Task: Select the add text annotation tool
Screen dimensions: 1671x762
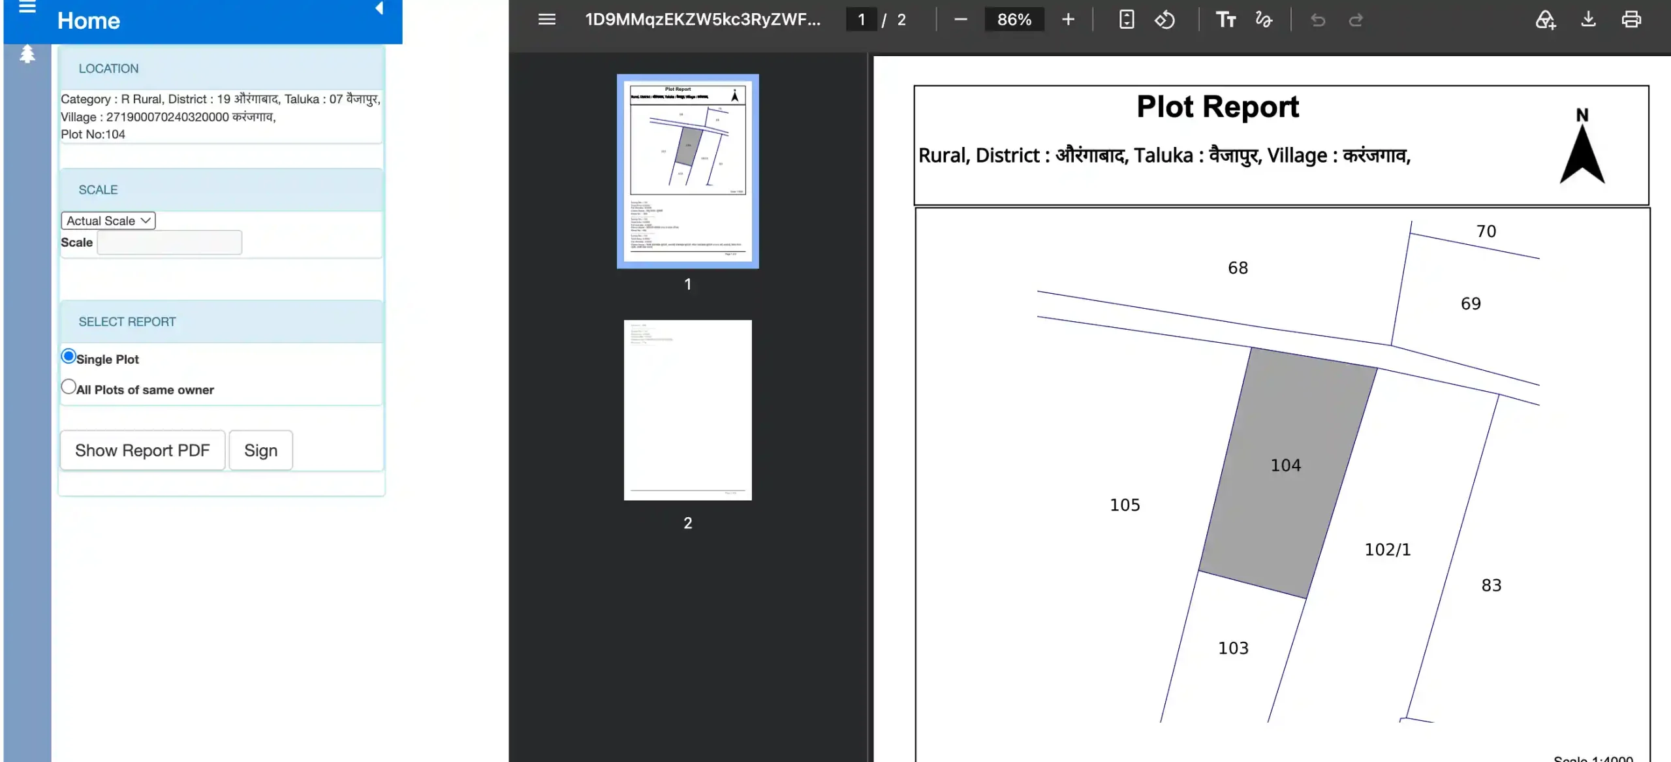Action: (1226, 20)
